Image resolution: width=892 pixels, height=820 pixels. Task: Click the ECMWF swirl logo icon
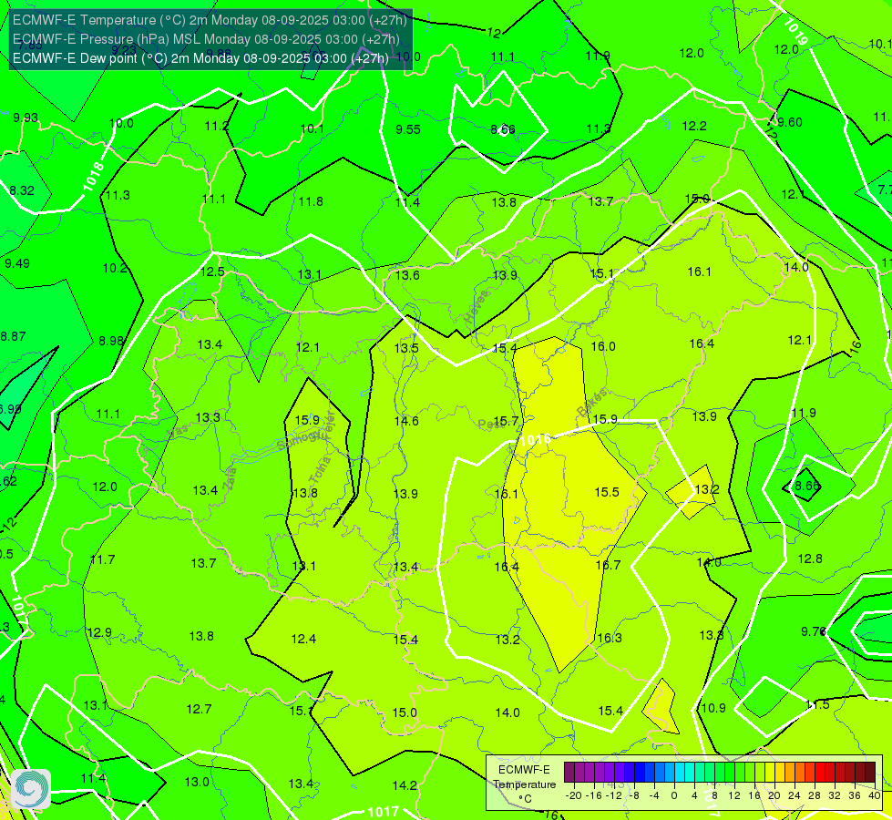point(31,789)
